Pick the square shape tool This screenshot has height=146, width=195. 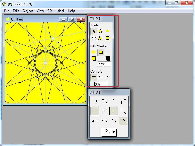[x=108, y=38]
